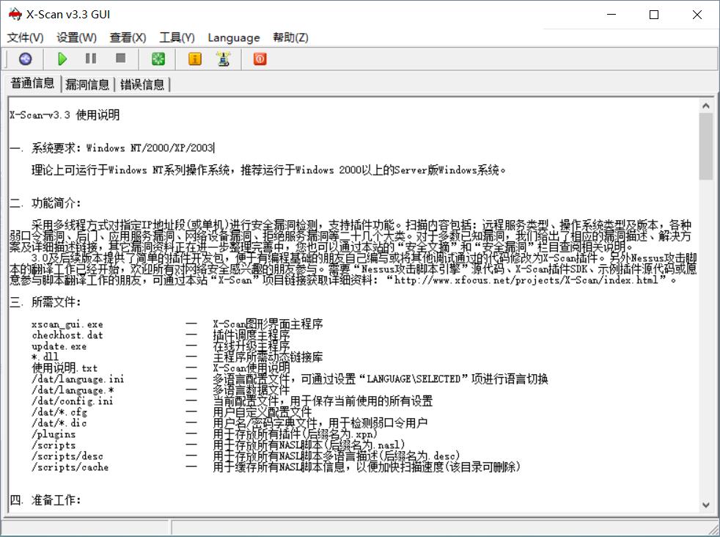Exit X-Scan via the red power icon
This screenshot has width=720, height=537.
(259, 59)
